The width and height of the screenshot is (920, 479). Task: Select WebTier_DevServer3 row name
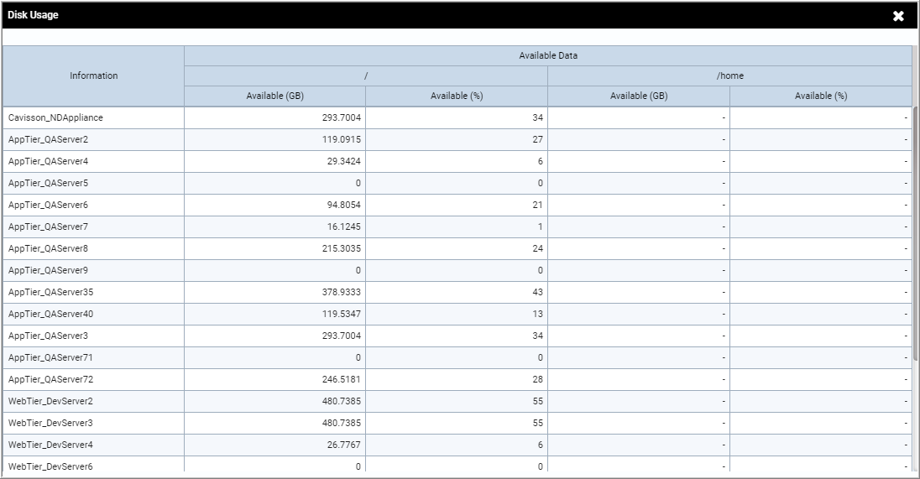(x=50, y=423)
